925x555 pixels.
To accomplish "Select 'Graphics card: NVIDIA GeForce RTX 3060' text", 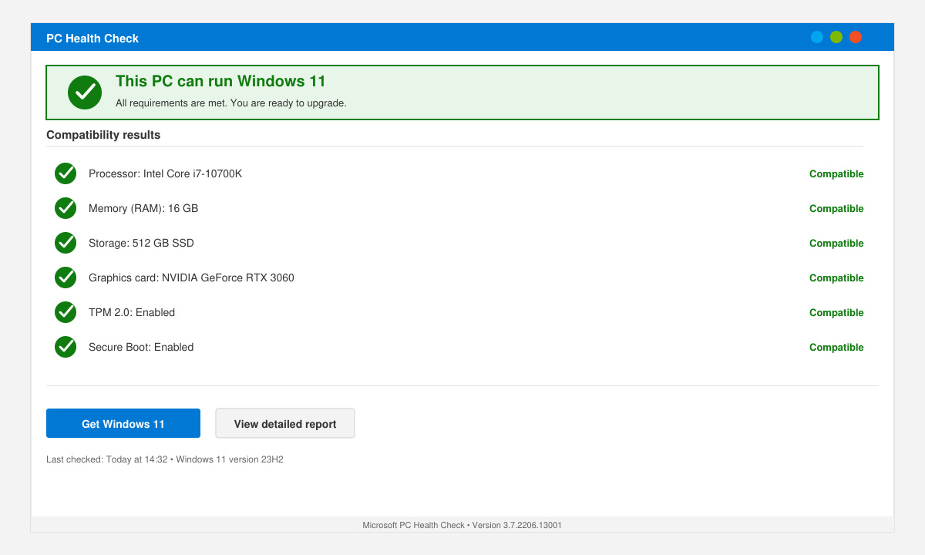I will point(191,277).
